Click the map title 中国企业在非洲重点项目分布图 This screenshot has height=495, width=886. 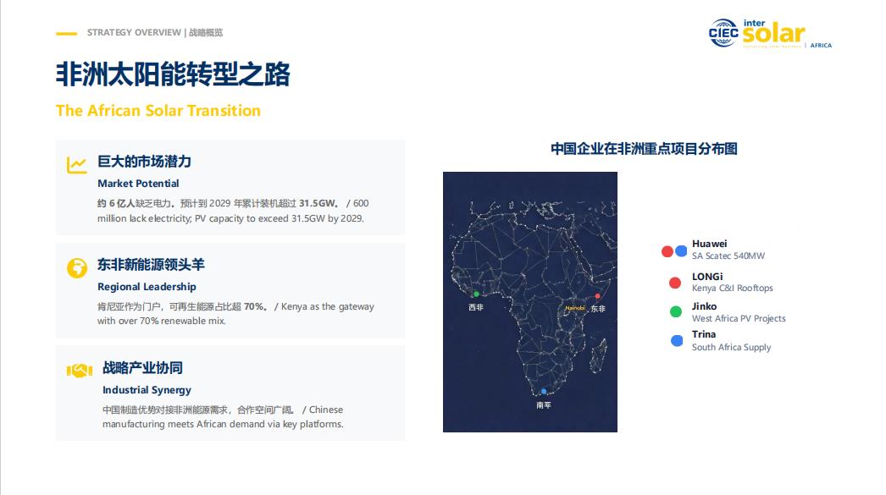644,148
